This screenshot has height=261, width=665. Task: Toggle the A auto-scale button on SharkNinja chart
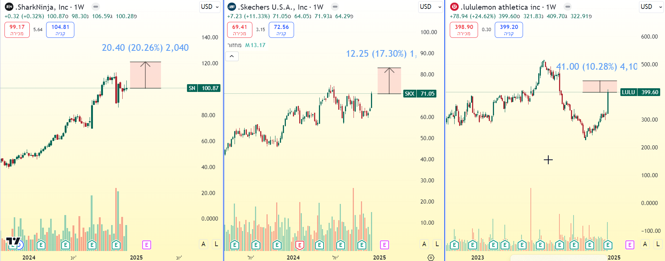click(x=203, y=244)
